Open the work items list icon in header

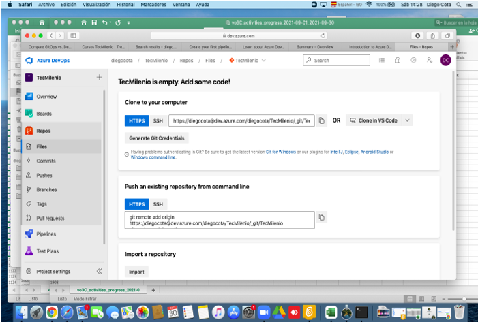pos(382,61)
